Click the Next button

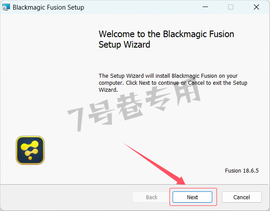(192, 197)
